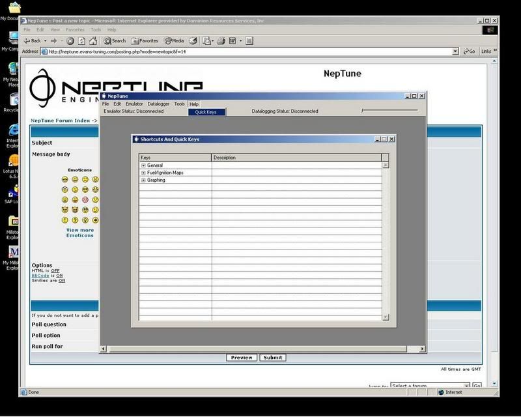Click the Forward arrow in Internet Explorer

pos(53,41)
